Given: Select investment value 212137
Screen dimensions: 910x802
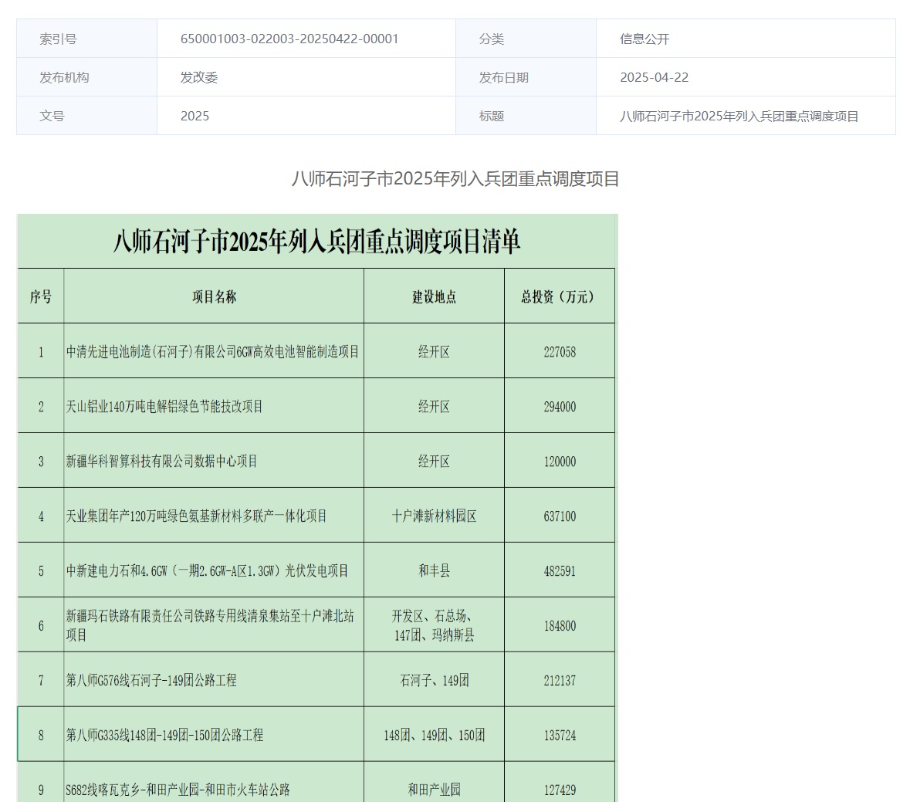Looking at the screenshot, I should tap(560, 680).
